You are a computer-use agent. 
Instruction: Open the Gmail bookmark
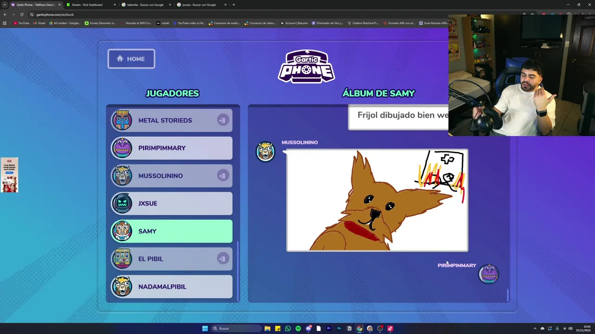click(39, 23)
